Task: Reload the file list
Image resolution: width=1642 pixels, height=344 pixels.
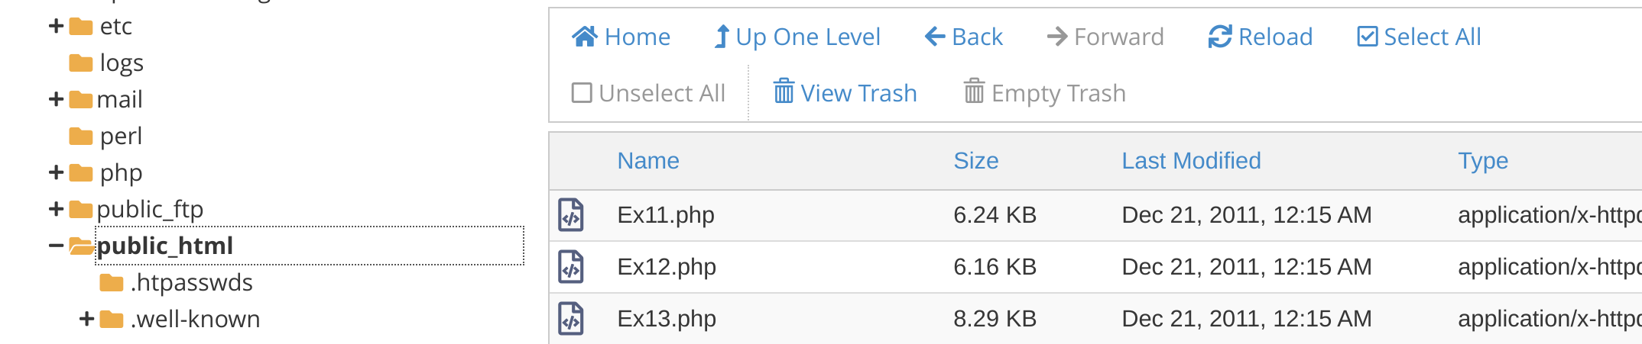Action: point(1260,37)
